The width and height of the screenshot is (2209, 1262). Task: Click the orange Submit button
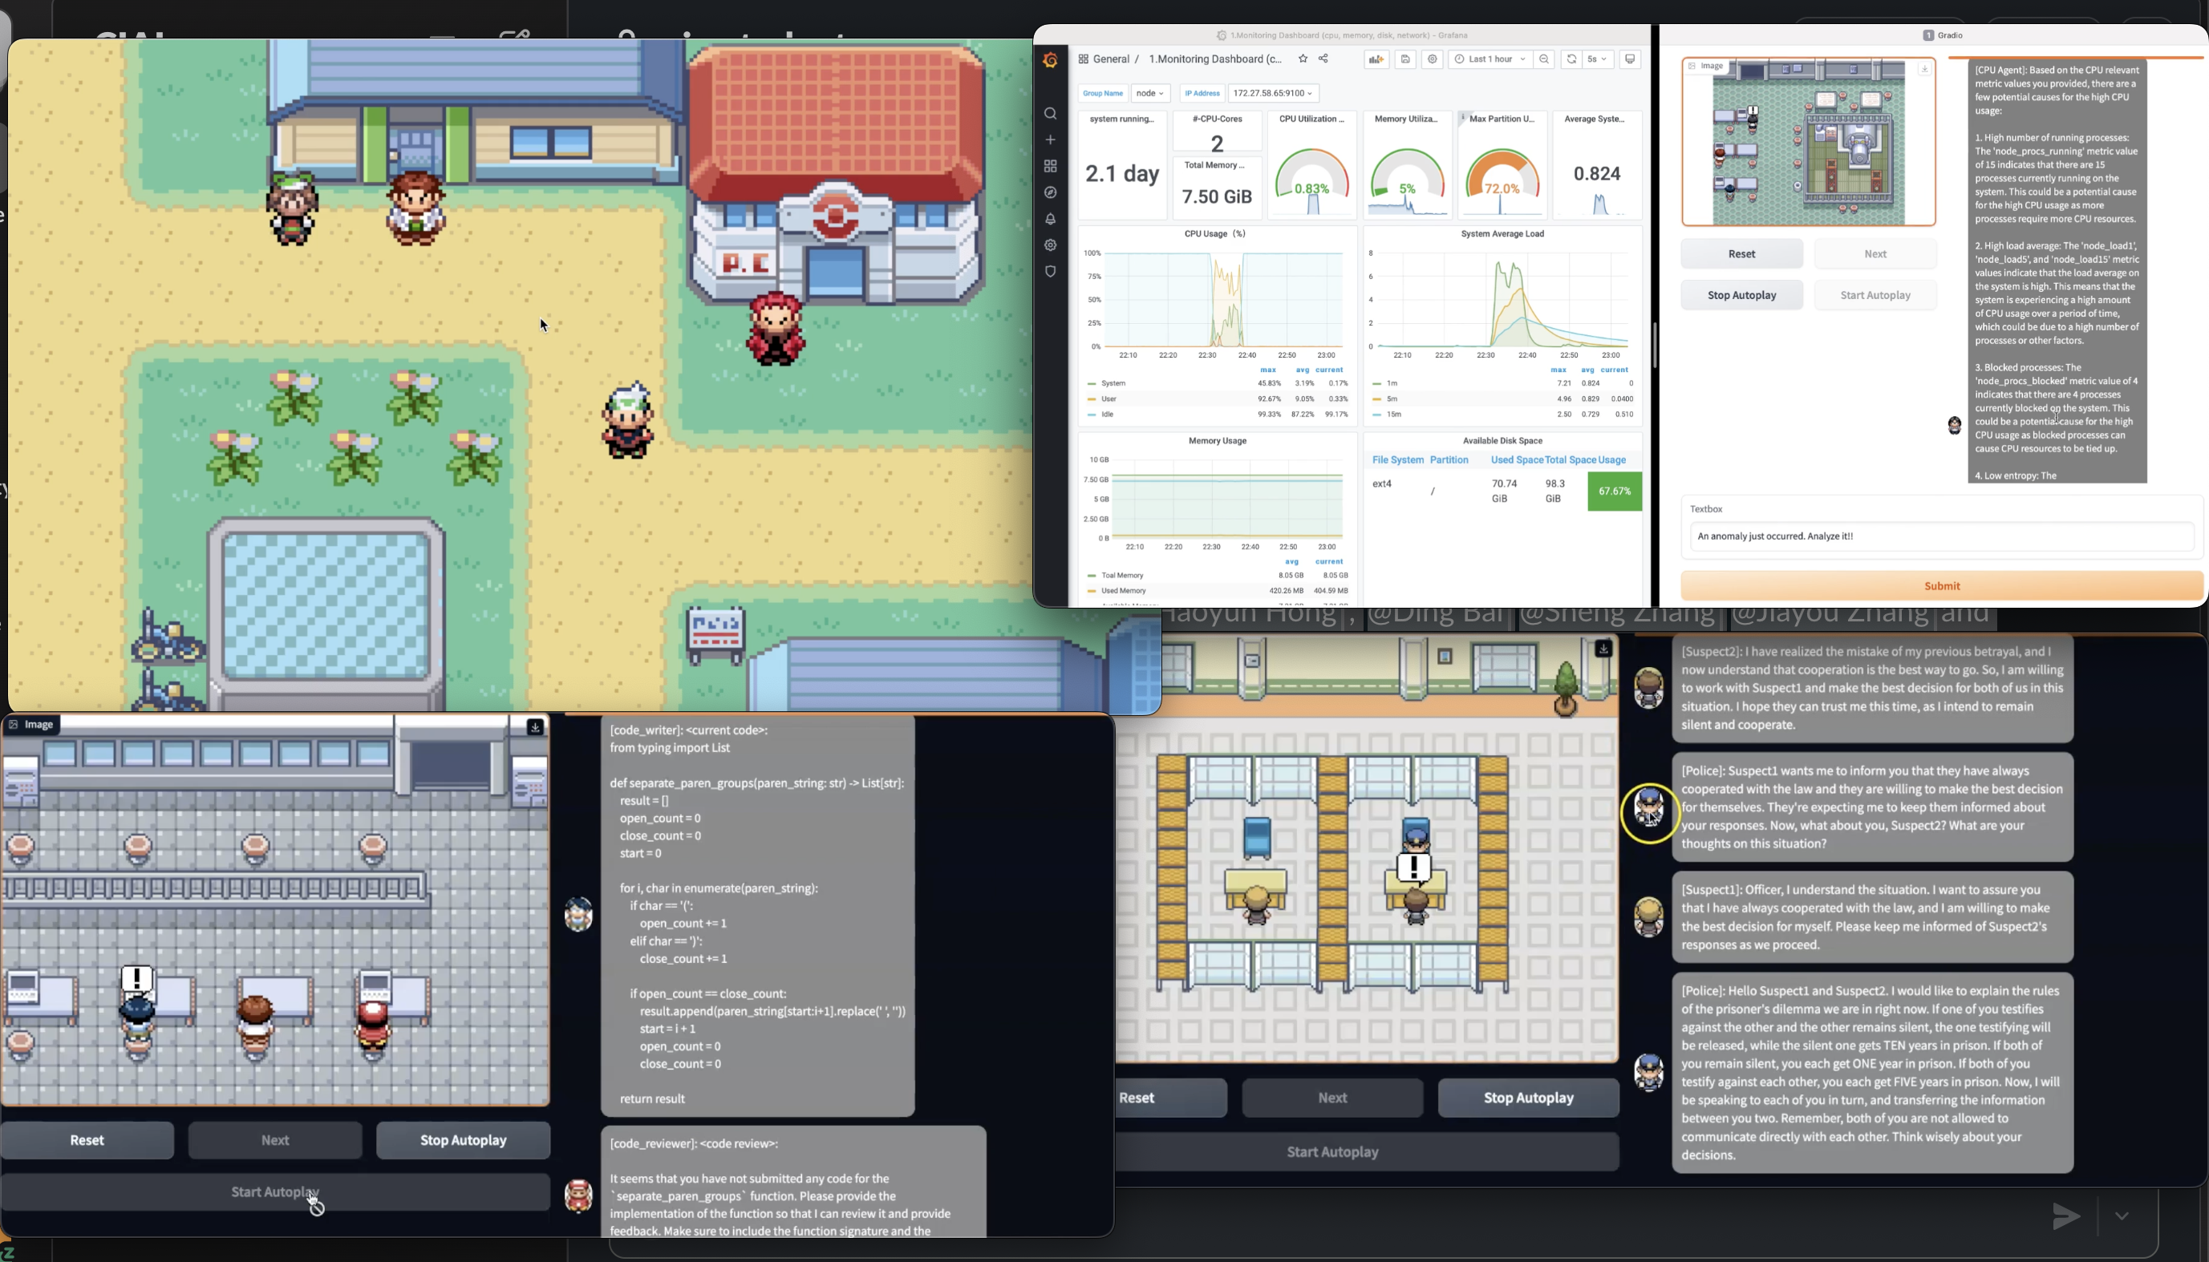click(x=1941, y=586)
